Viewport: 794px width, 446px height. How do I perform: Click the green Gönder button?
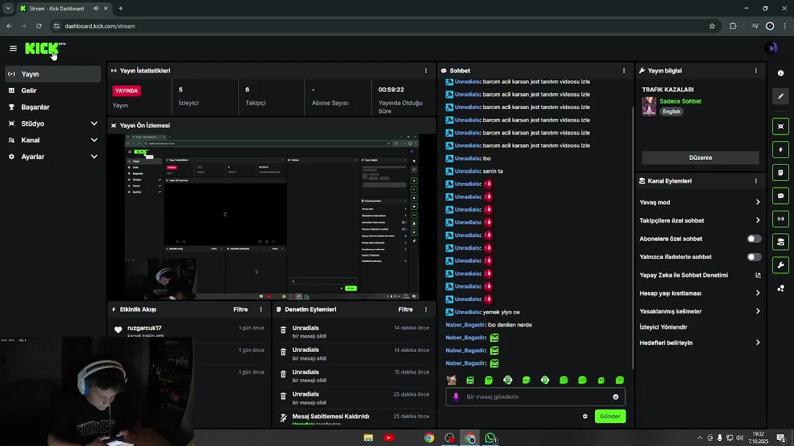[610, 416]
